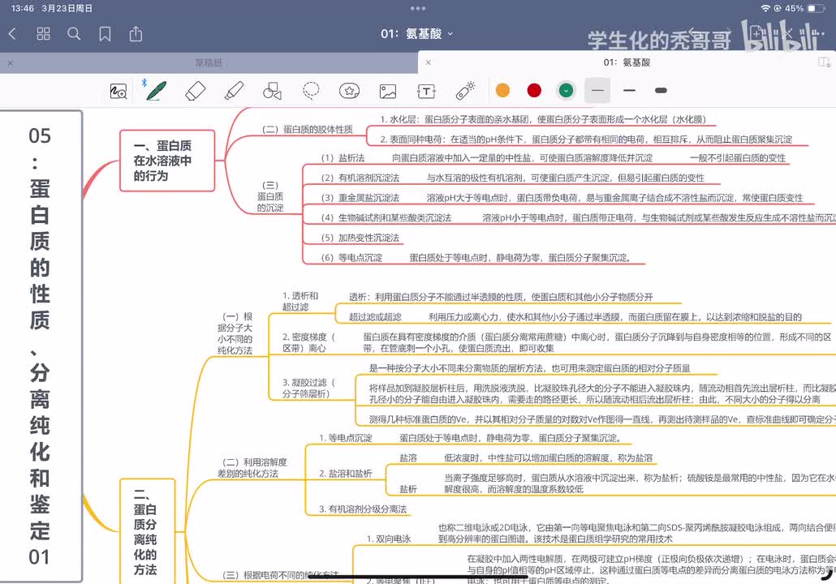Tap the 2. 盐溶和盐析 node
Screen dimensions: 836x584
pos(346,473)
